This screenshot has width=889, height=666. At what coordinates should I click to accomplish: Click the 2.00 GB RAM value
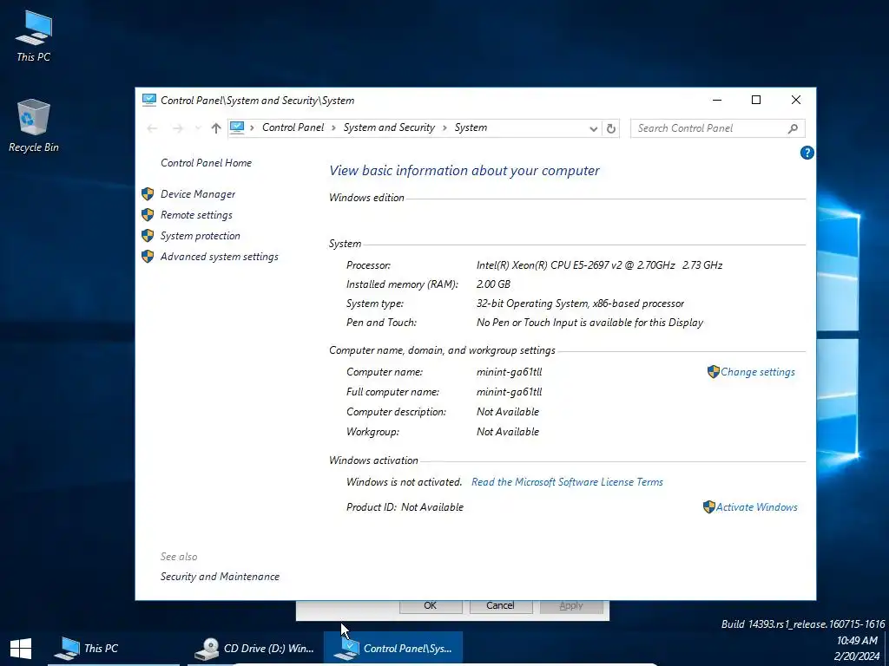click(x=493, y=284)
